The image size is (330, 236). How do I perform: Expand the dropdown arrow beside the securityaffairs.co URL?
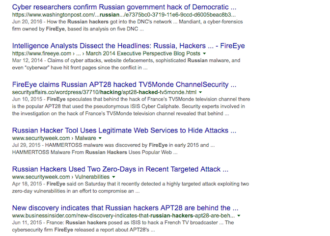click(x=200, y=92)
